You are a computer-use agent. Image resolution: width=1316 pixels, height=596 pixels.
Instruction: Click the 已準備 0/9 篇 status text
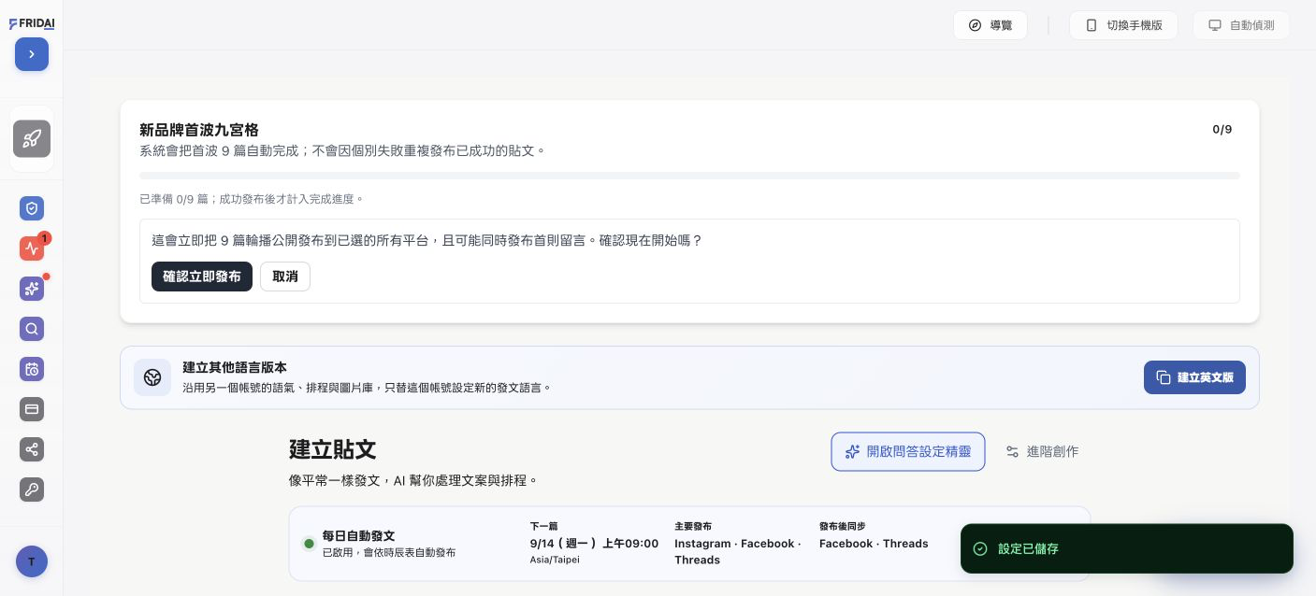click(252, 199)
